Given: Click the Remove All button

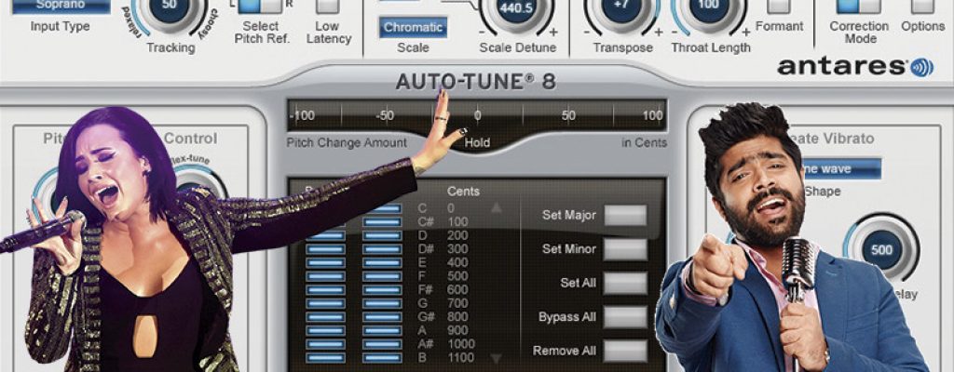Looking at the screenshot, I should coord(625,352).
